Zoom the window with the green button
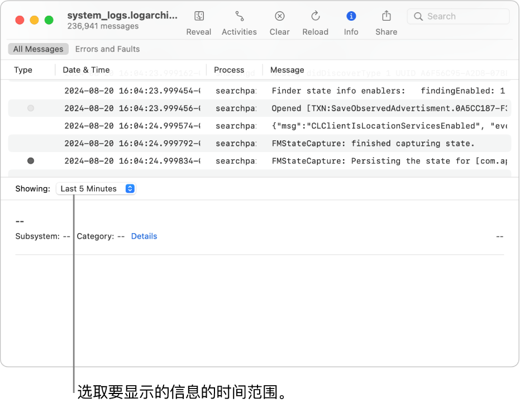520x403 pixels. coord(49,20)
